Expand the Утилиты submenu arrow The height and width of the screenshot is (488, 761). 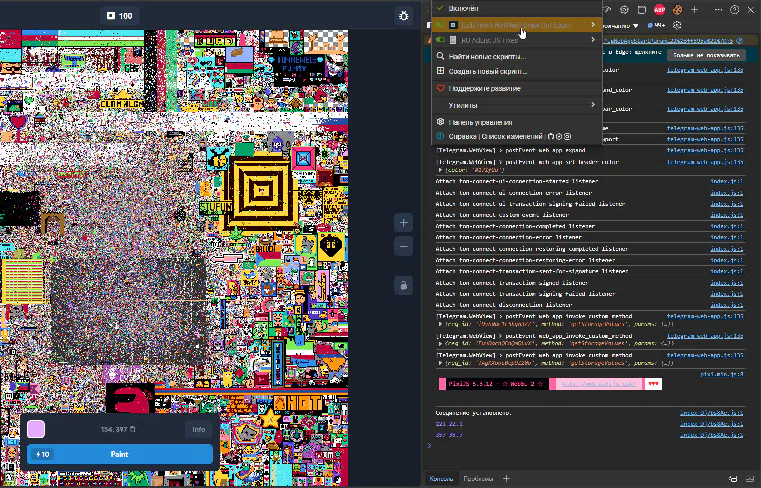(593, 105)
